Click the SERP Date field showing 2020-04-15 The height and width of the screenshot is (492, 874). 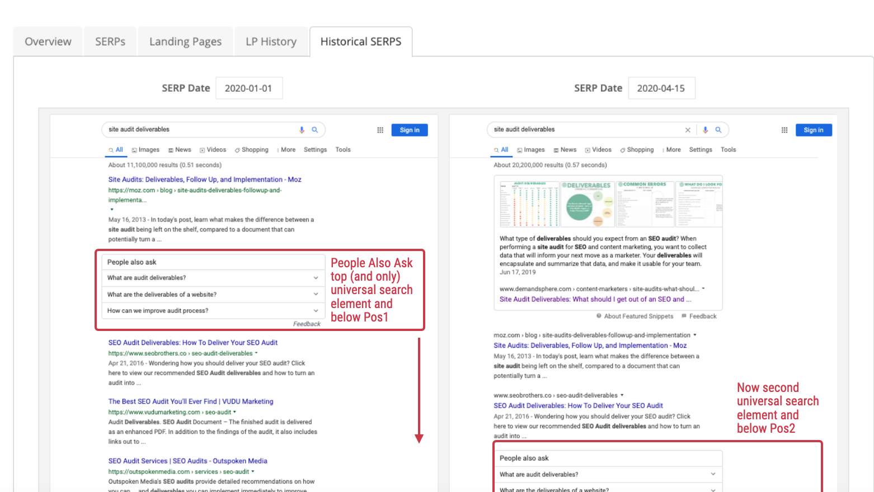coord(661,88)
